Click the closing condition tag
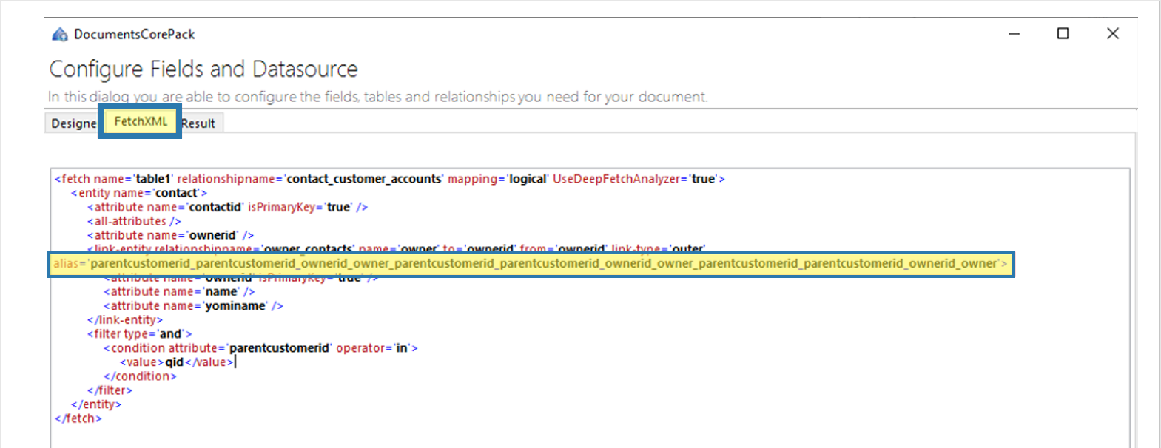The height and width of the screenshot is (448, 1161). (140, 376)
